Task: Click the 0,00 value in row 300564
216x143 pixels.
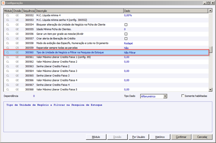Action: [x=127, y=71]
